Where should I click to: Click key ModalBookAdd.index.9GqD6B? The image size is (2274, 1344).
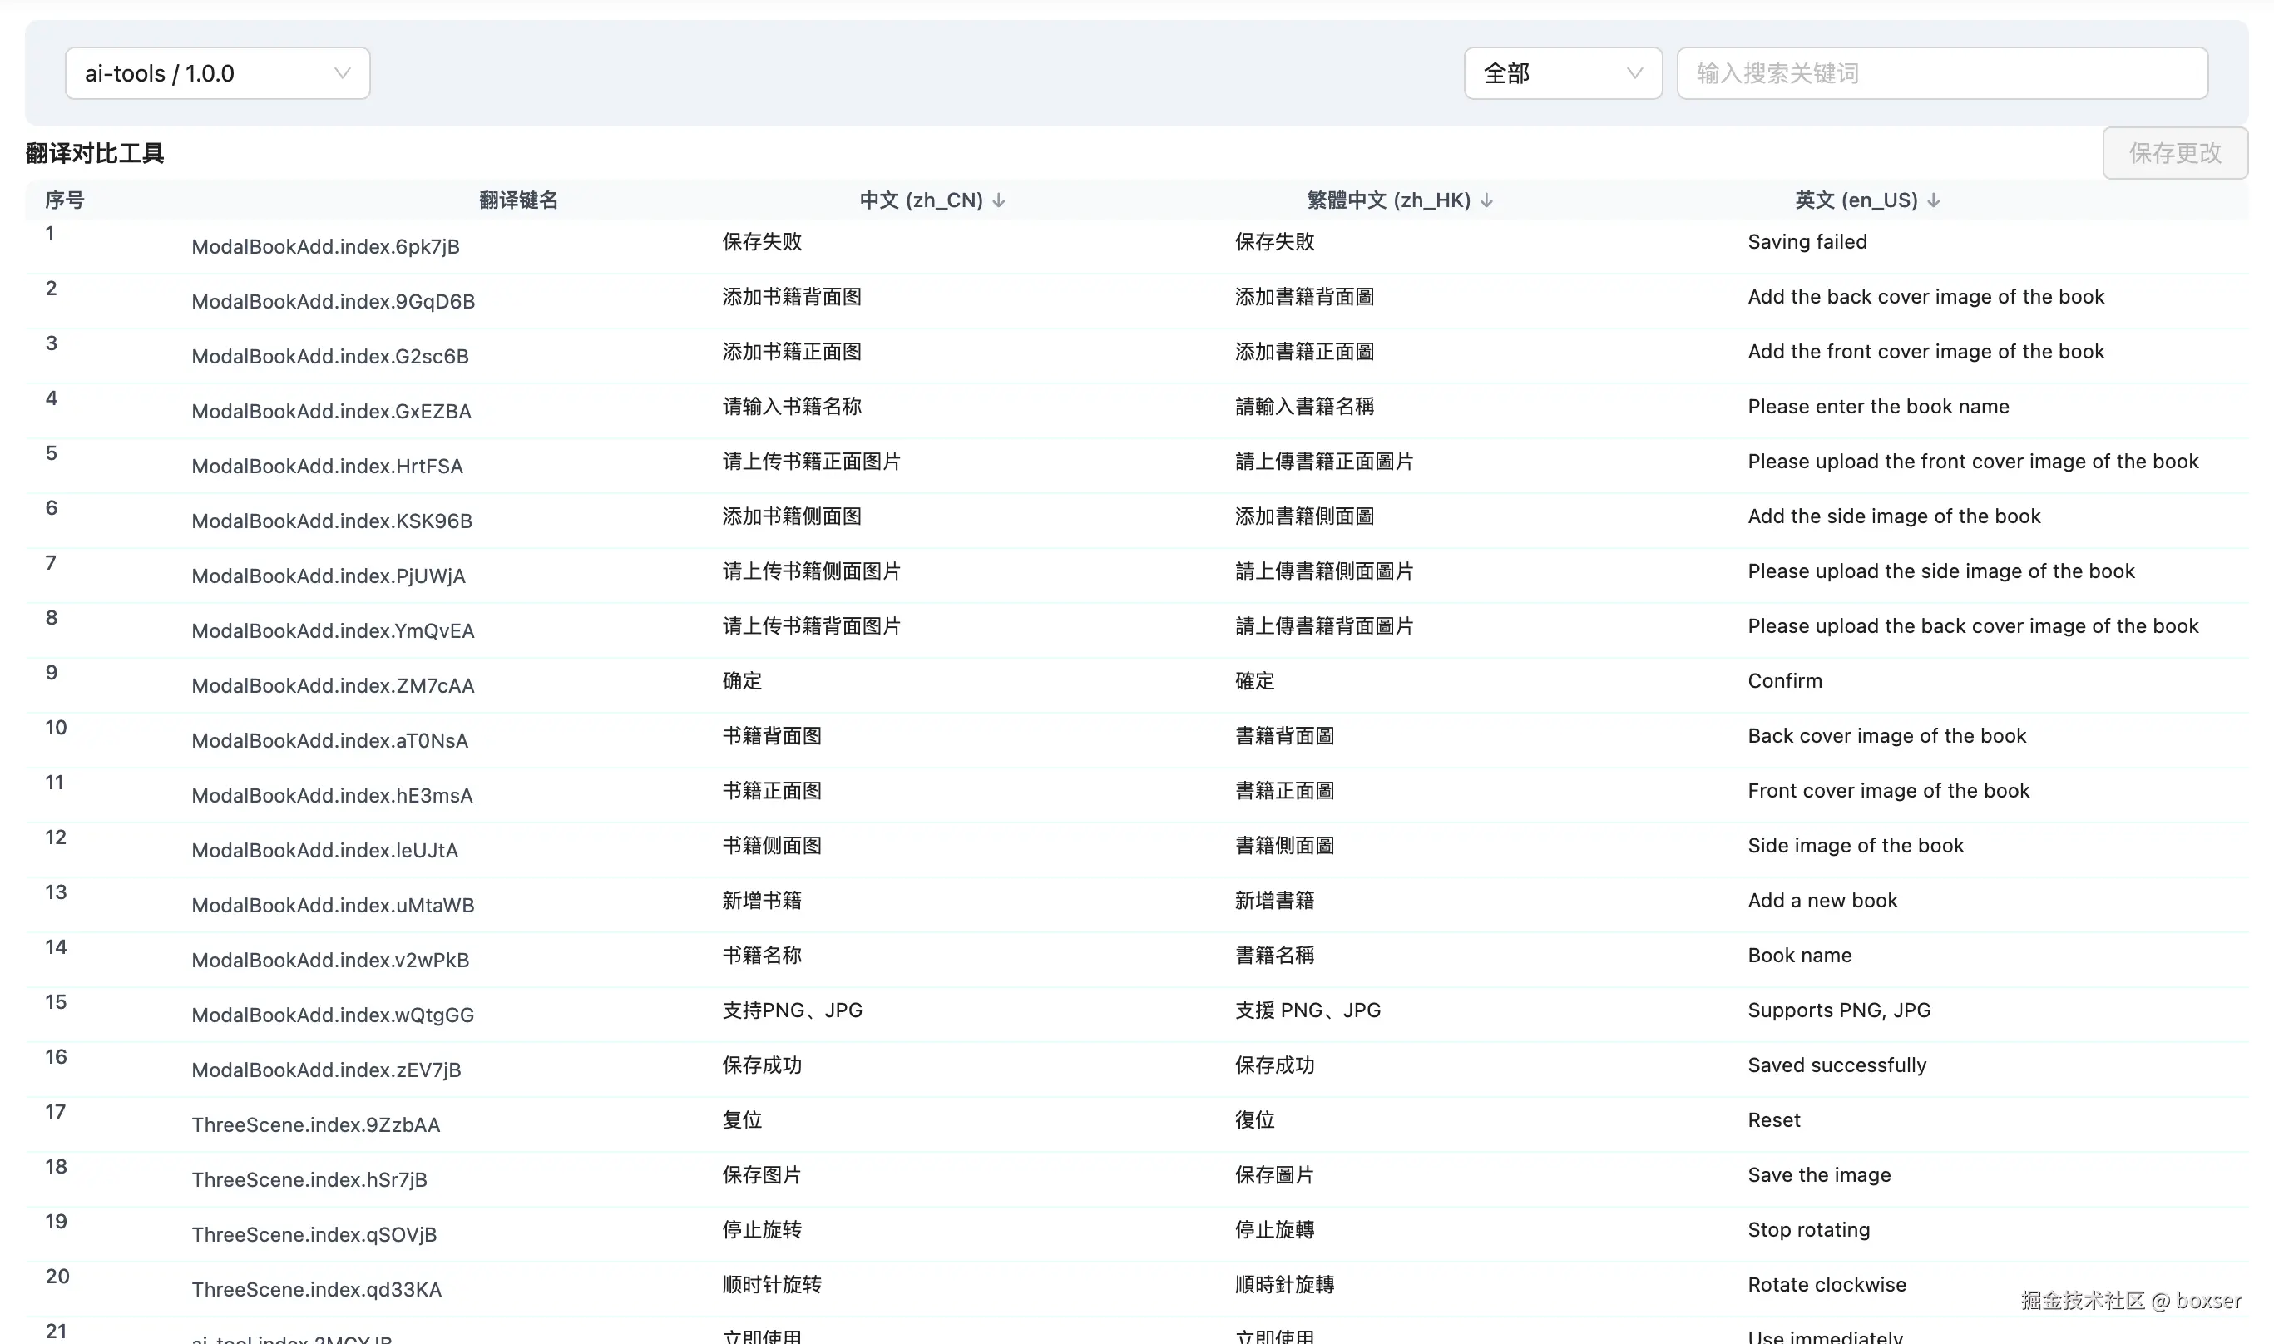[334, 302]
